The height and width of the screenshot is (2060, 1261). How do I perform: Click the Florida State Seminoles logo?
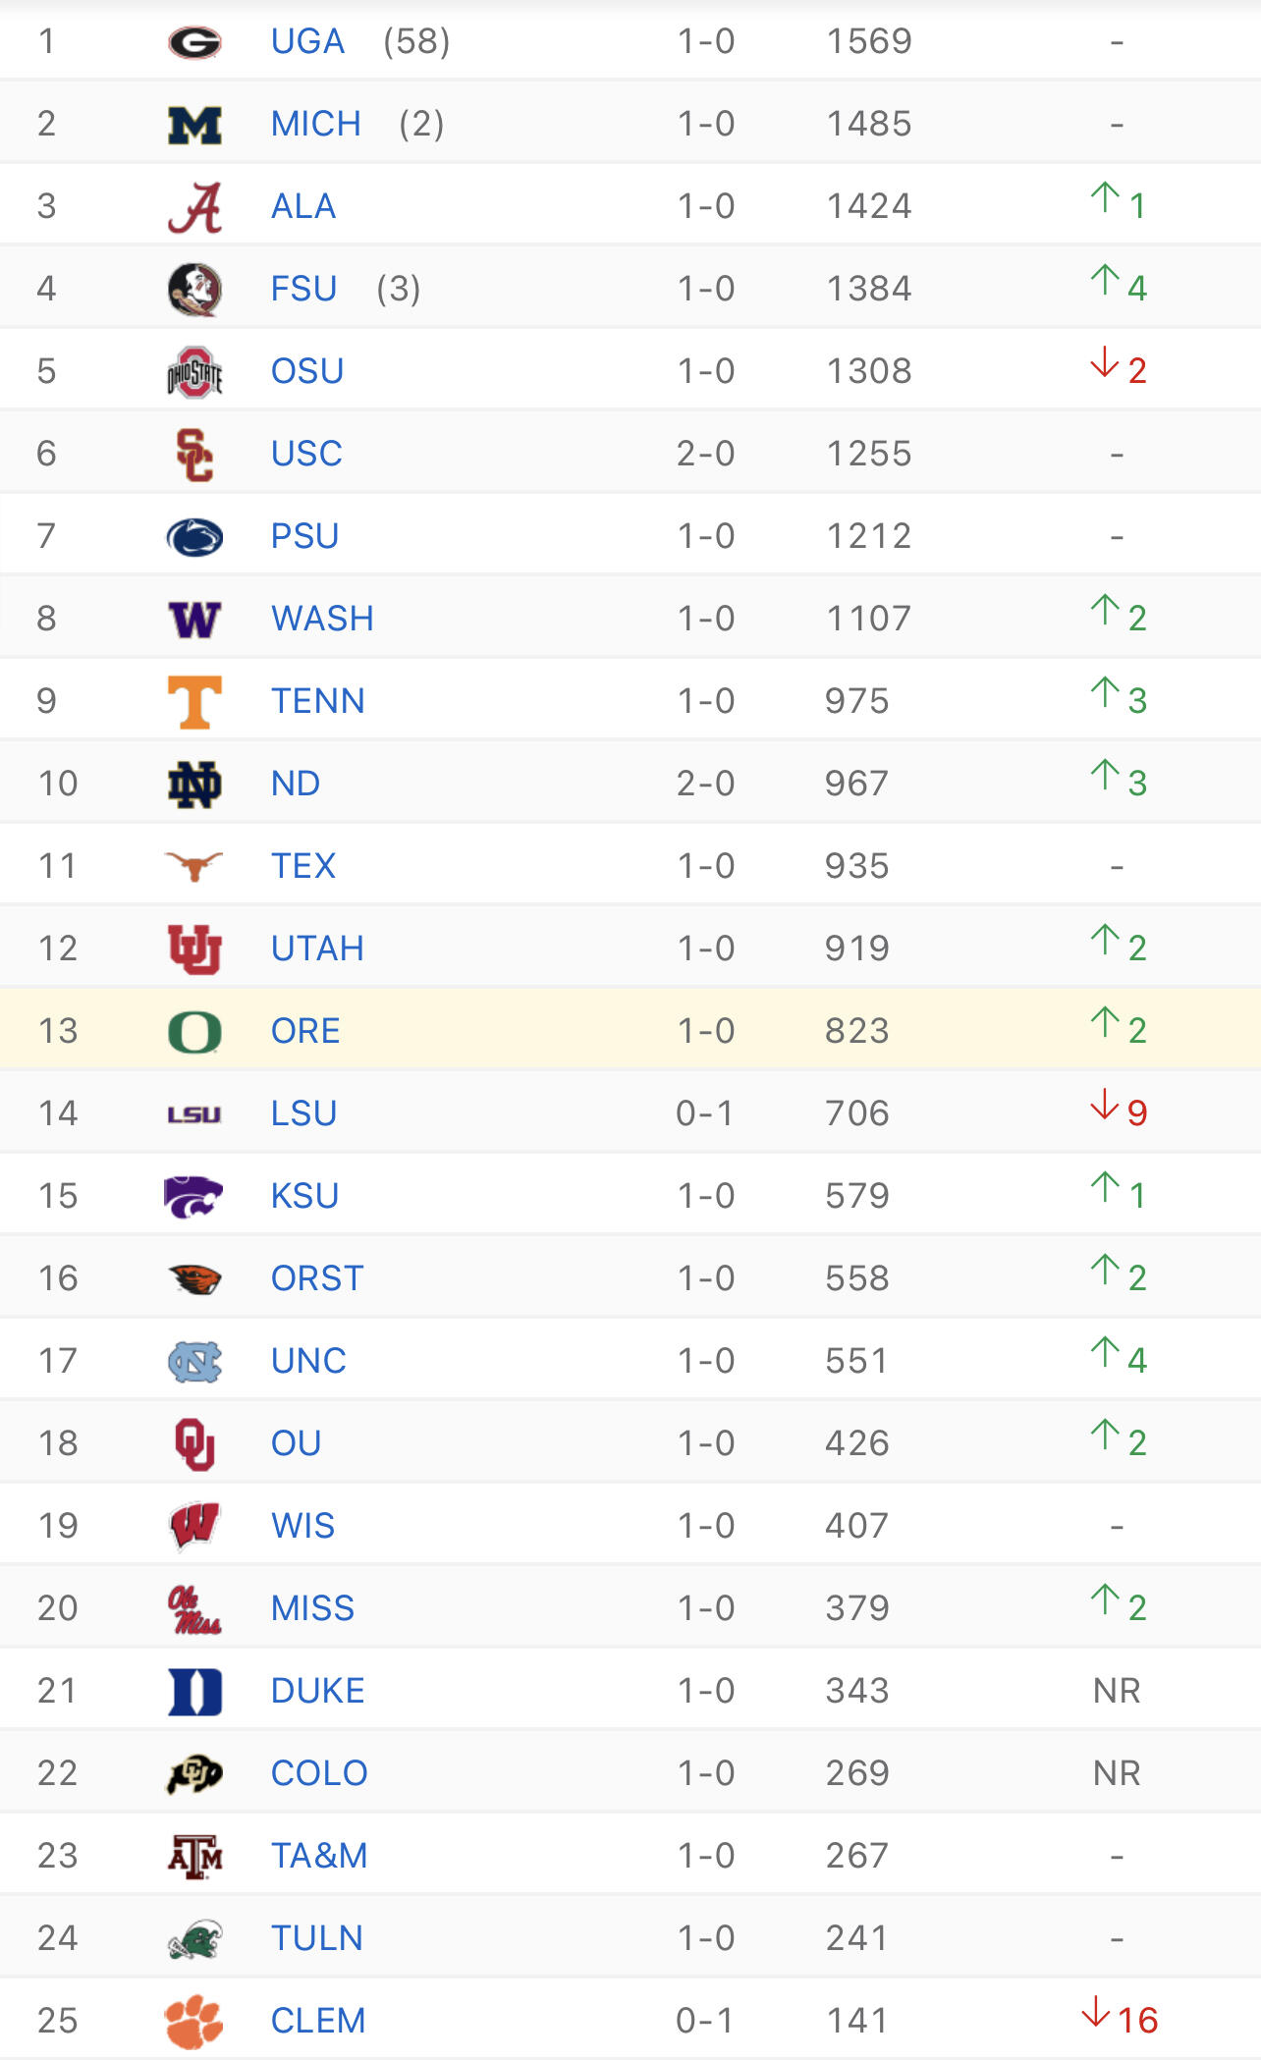coord(194,290)
